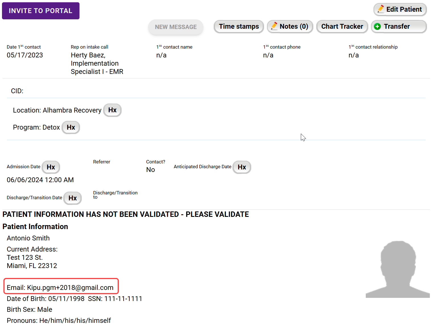Image resolution: width=431 pixels, height=324 pixels.
Task: Open Hx history for Admission Date
Action: (51, 167)
